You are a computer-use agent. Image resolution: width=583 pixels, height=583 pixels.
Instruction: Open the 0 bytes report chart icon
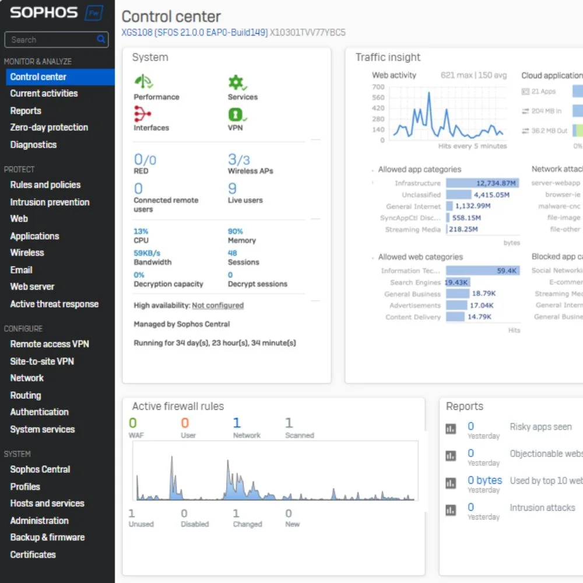coord(451,483)
